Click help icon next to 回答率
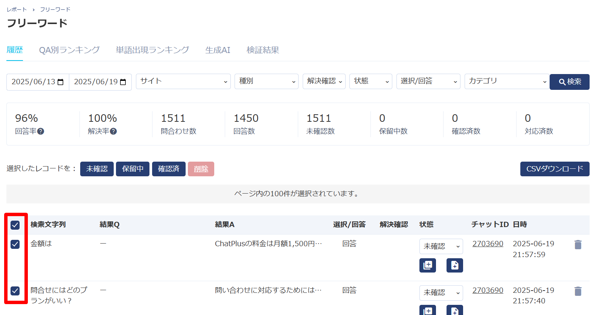The image size is (596, 315). coord(41,131)
